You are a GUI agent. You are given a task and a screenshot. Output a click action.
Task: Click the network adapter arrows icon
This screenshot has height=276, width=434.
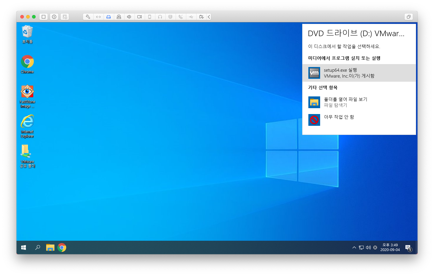click(x=98, y=17)
